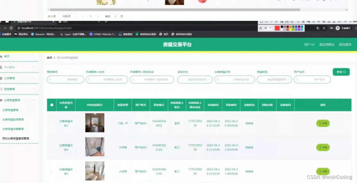Click 用户 a1 in the header
The height and width of the screenshot is (183, 357).
click(x=309, y=45)
